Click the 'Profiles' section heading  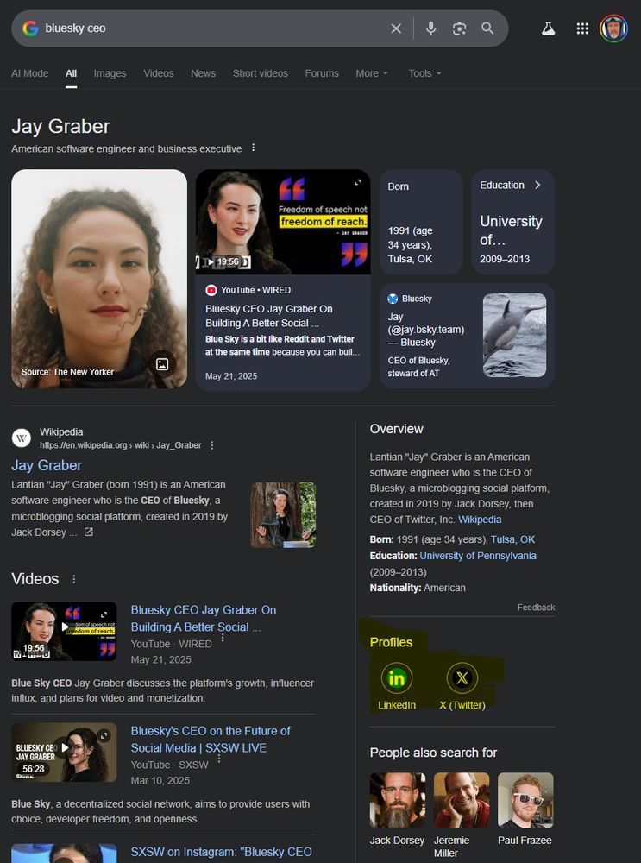pyautogui.click(x=391, y=642)
